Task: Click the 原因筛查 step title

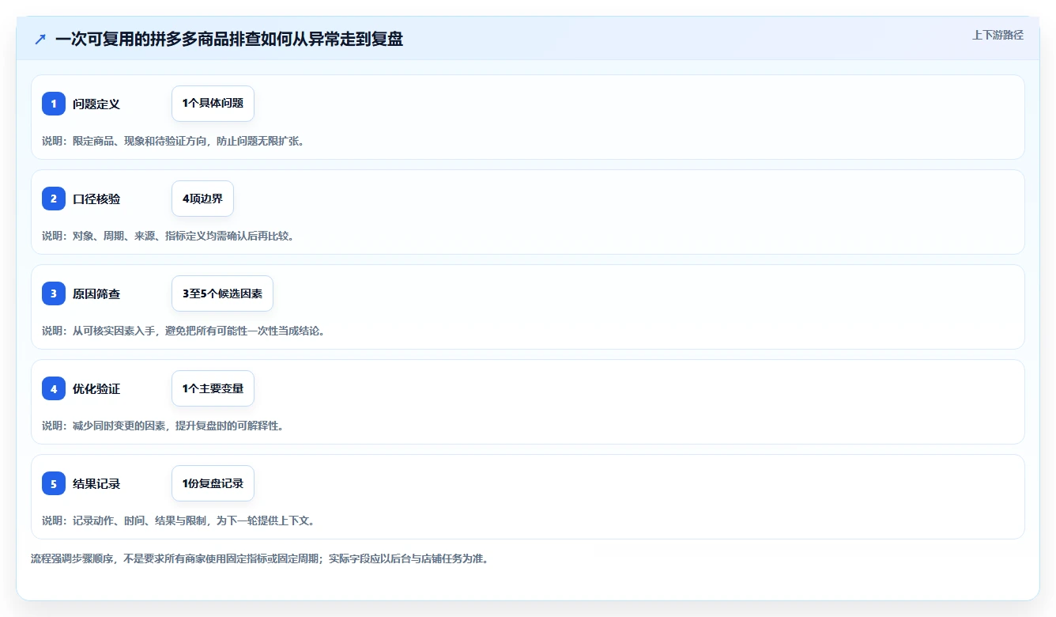Action: 96,293
